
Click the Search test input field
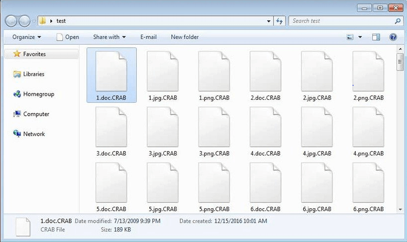point(341,21)
